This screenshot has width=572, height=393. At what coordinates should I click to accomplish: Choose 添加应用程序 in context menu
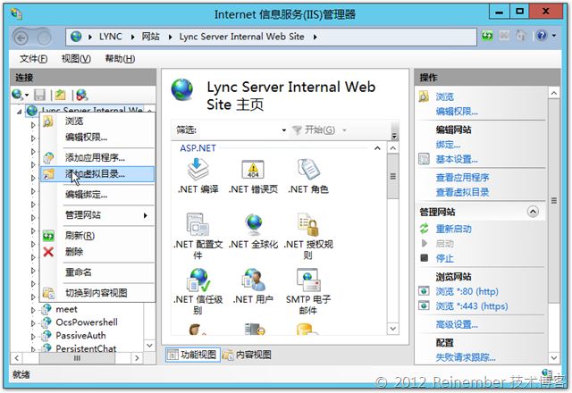97,158
